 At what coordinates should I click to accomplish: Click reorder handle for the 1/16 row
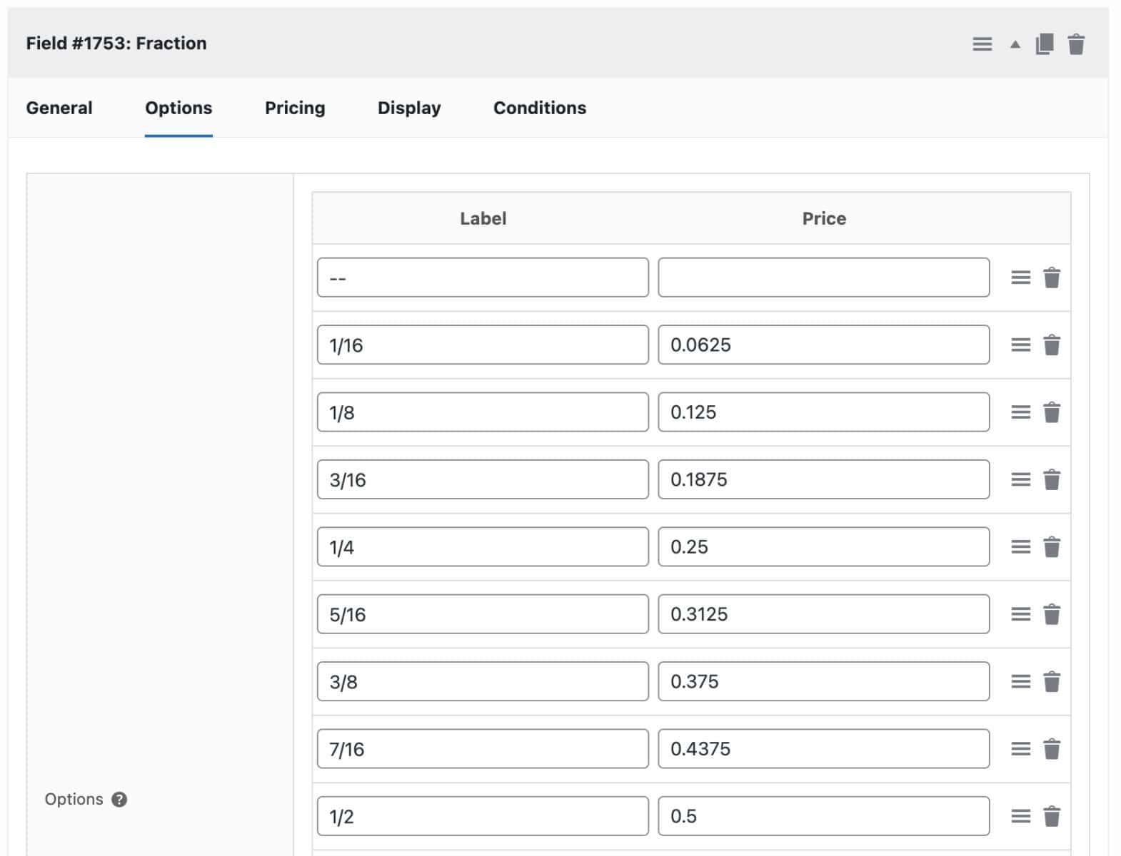(x=1021, y=345)
